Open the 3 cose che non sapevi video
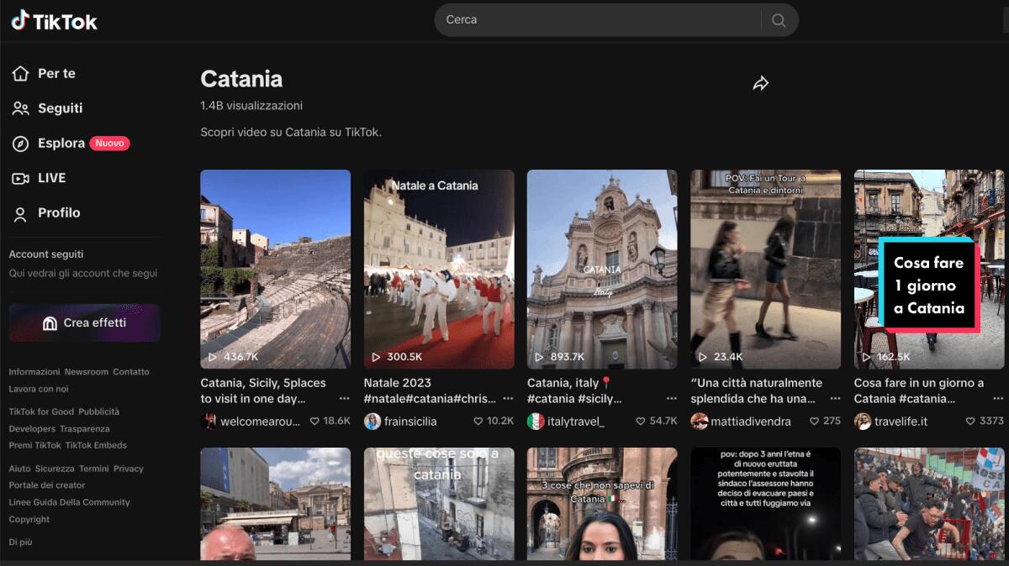1009x566 pixels. pos(602,504)
